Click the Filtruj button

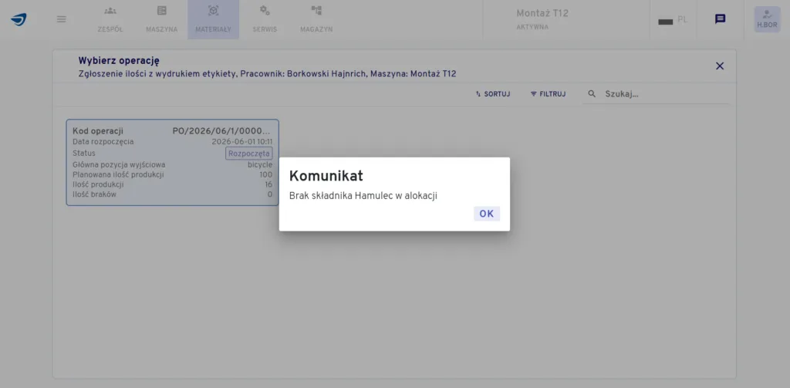click(549, 94)
